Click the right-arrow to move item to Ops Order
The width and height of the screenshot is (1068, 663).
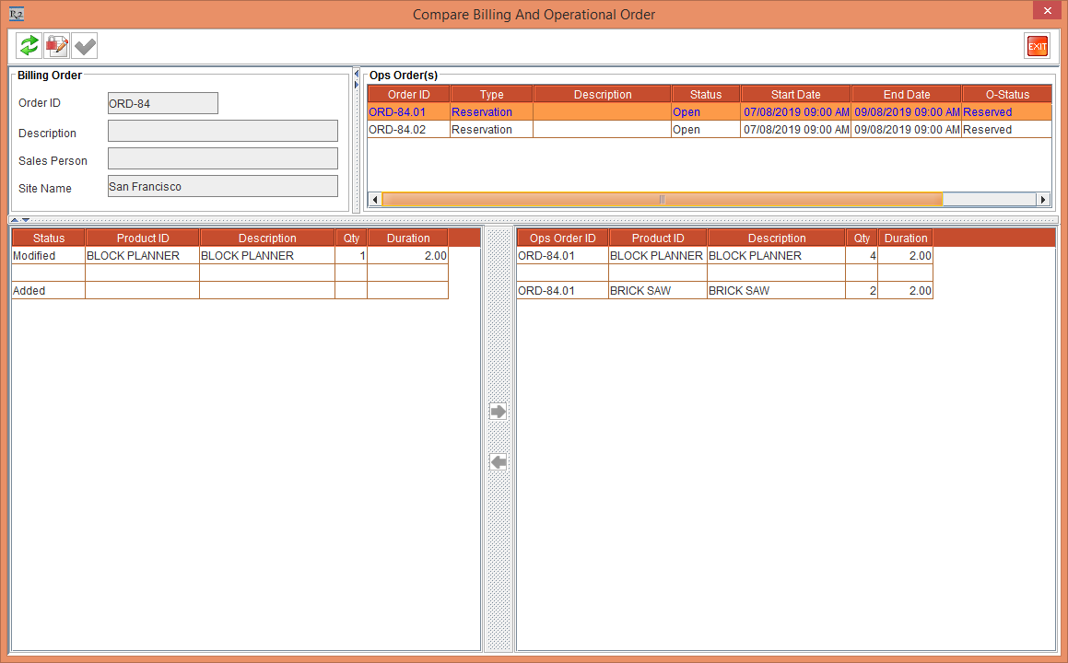pyautogui.click(x=498, y=412)
